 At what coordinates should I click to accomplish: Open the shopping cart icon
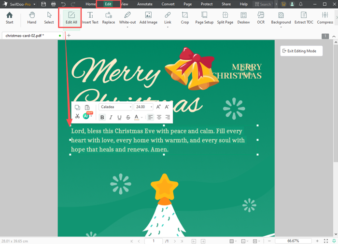point(283,4)
